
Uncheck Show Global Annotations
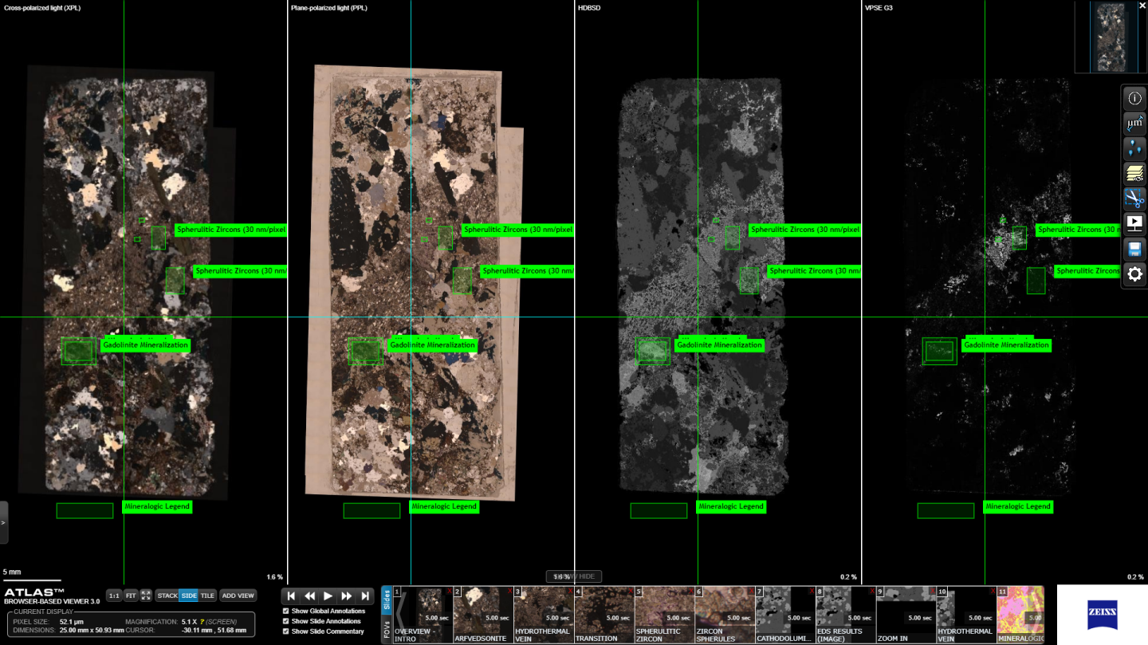(x=285, y=609)
